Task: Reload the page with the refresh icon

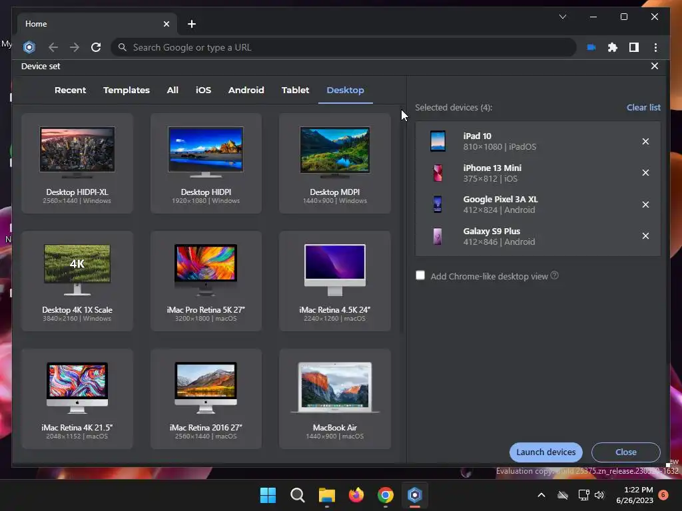Action: (x=96, y=47)
